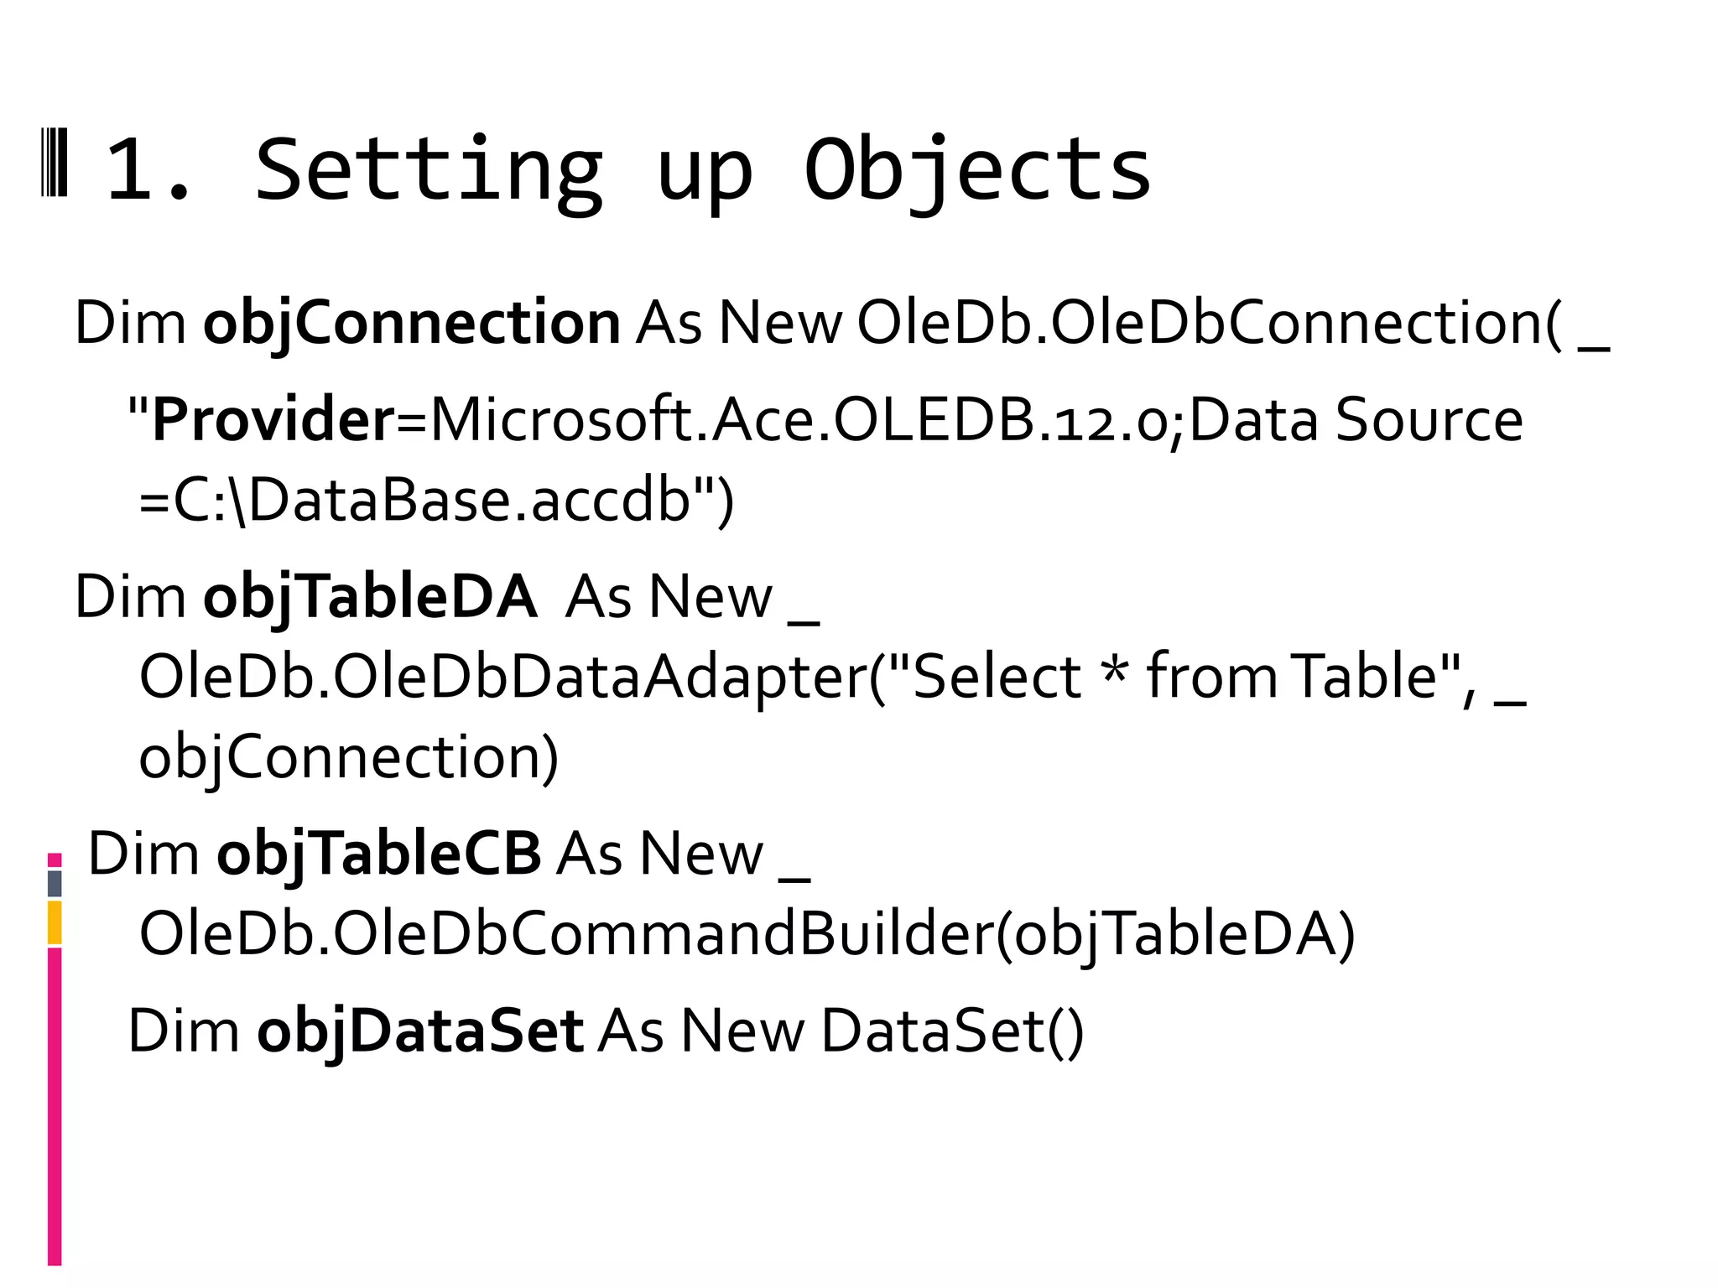The image size is (1718, 1288).
Task: Click the striped bullet glyph beside the title
Action: click(55, 163)
